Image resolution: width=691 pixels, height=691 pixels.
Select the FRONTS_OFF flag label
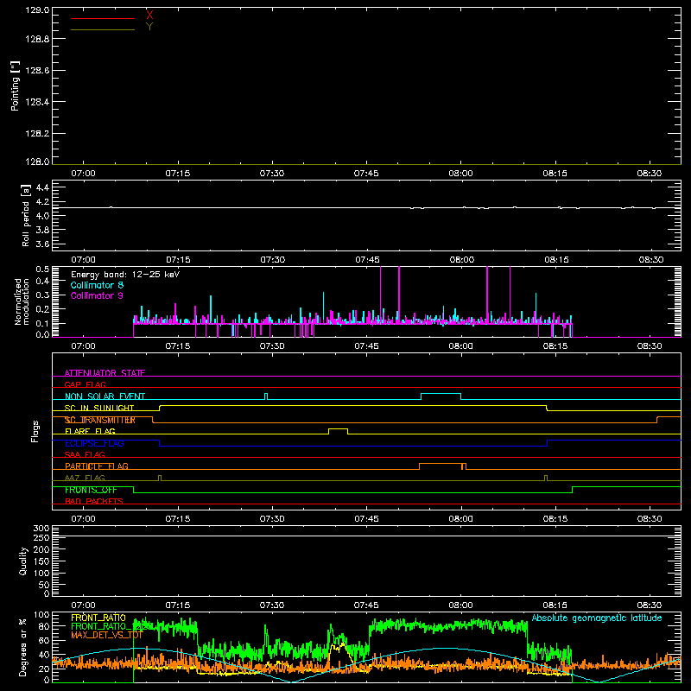coord(91,490)
